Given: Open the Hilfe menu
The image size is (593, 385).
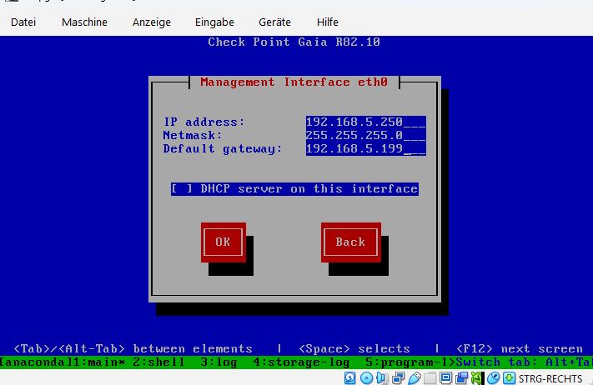Looking at the screenshot, I should click(328, 22).
